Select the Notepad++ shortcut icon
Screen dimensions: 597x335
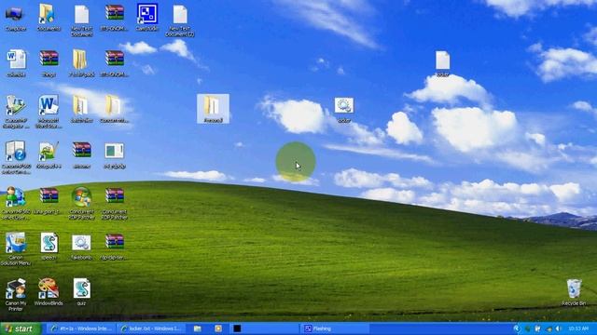point(49,155)
